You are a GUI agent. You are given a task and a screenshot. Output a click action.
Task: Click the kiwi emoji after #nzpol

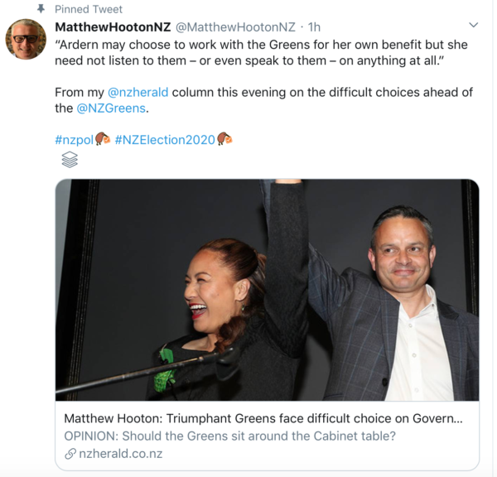click(x=103, y=138)
